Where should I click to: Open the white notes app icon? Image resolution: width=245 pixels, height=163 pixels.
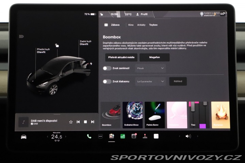156,136
